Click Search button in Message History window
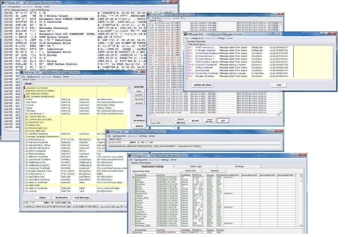This screenshot has width=345, height=237. 180,119
